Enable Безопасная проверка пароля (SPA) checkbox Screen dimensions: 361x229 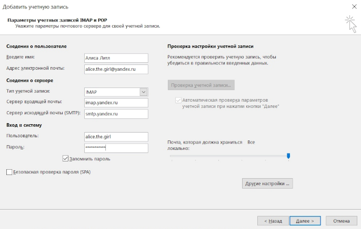9,172
